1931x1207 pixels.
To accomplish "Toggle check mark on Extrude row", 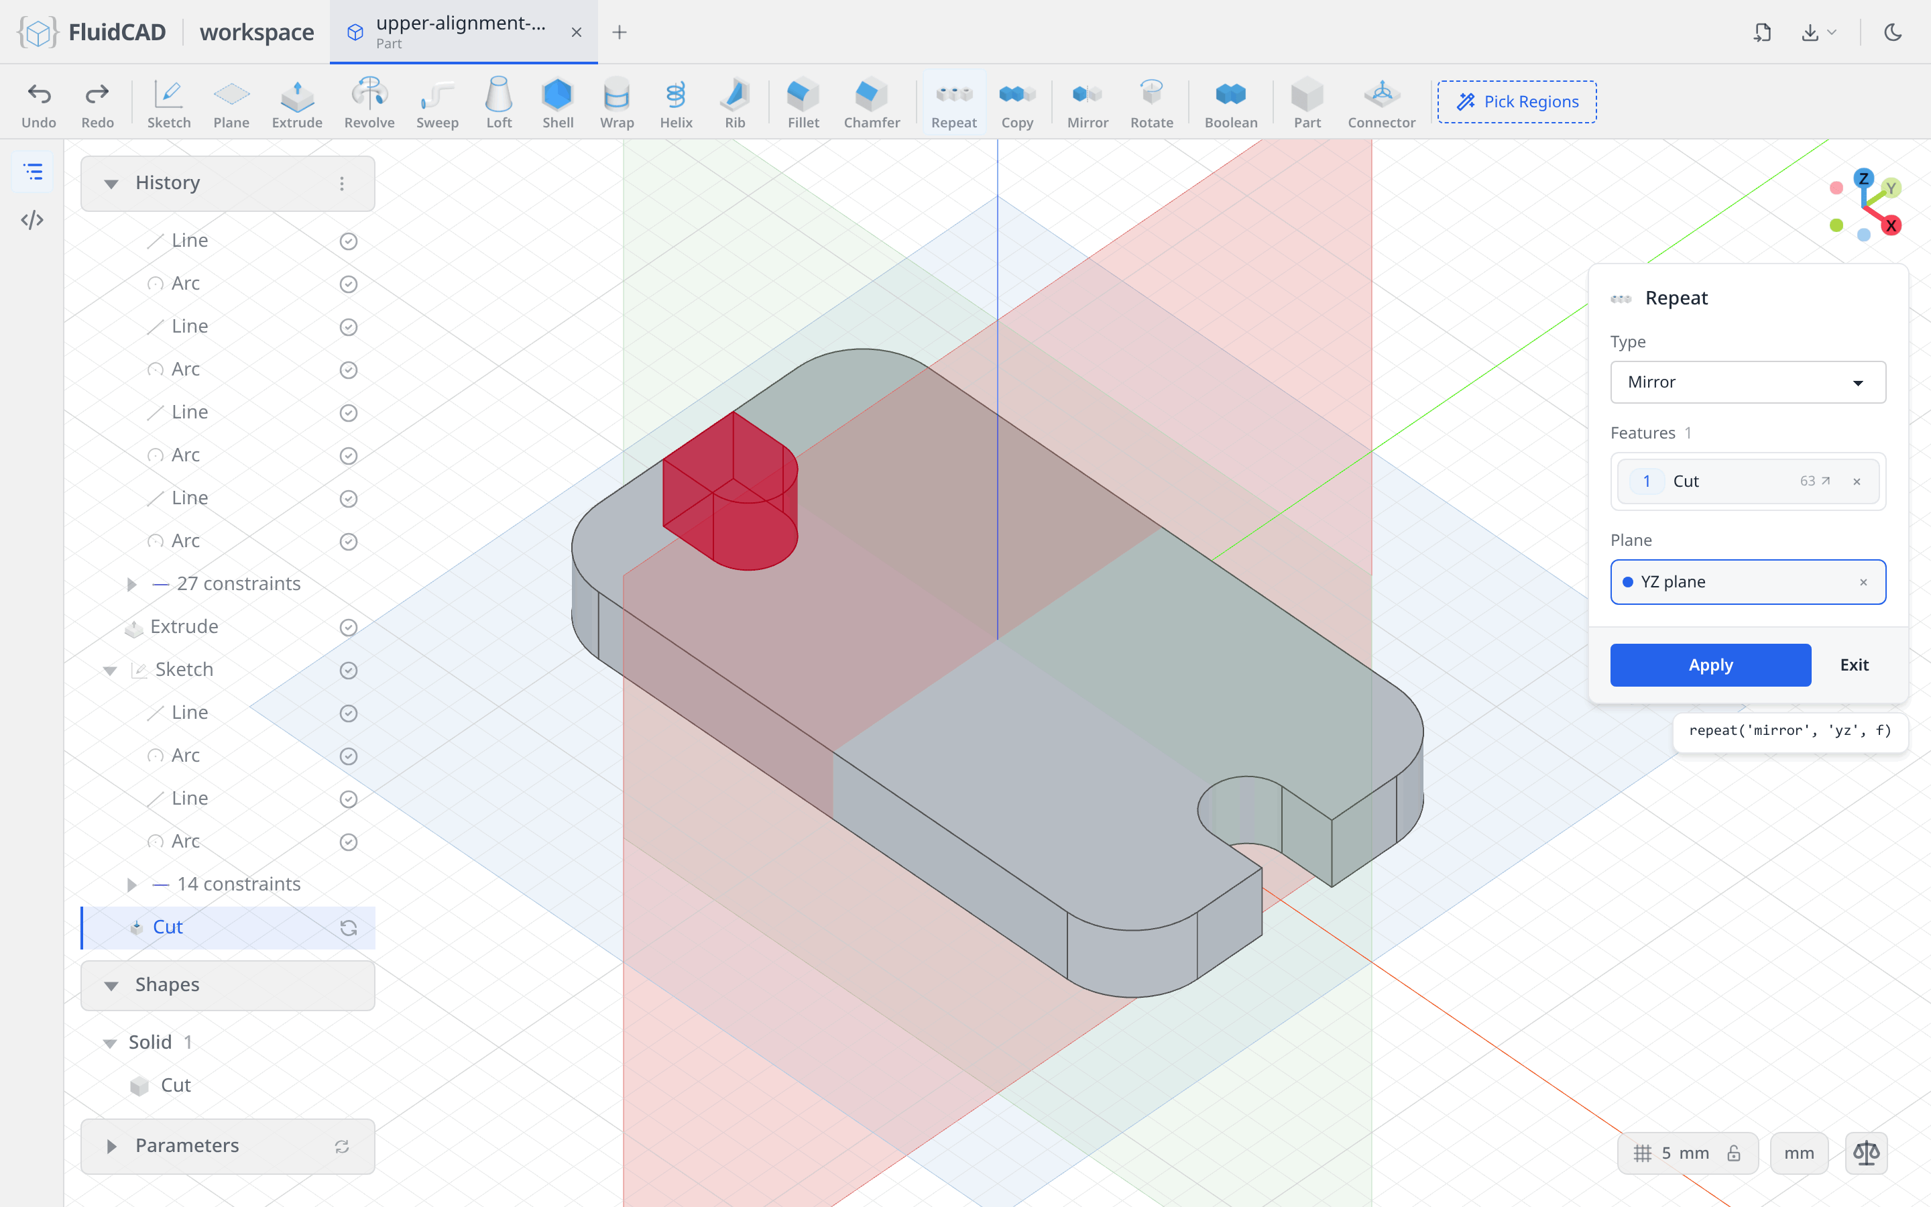I will click(348, 628).
